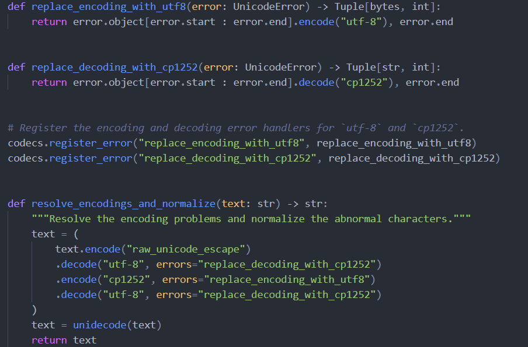Click the '# Register the encoding and decoding' comment line
This screenshot has width=528, height=347.
[236, 128]
